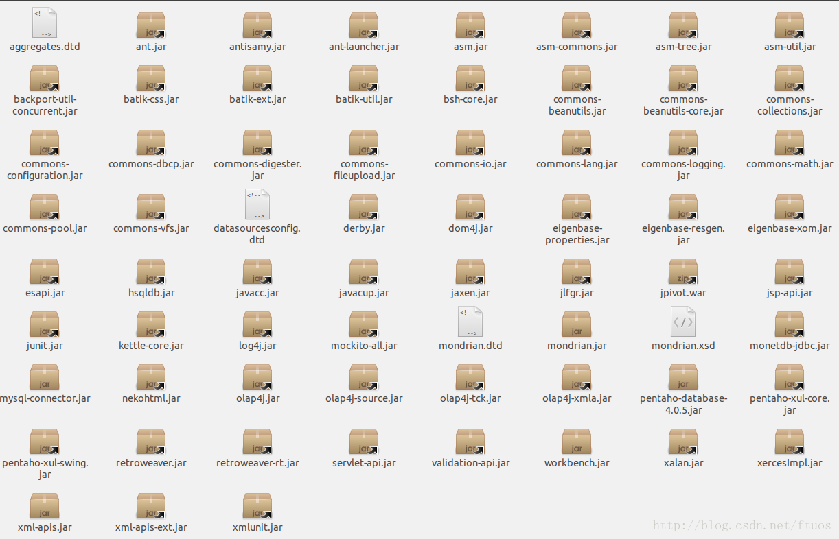Select the commons-beanutils-core.jar icon

tap(683, 78)
